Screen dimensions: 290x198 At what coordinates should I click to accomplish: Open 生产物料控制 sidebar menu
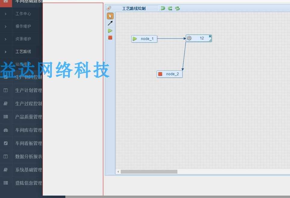(29, 77)
